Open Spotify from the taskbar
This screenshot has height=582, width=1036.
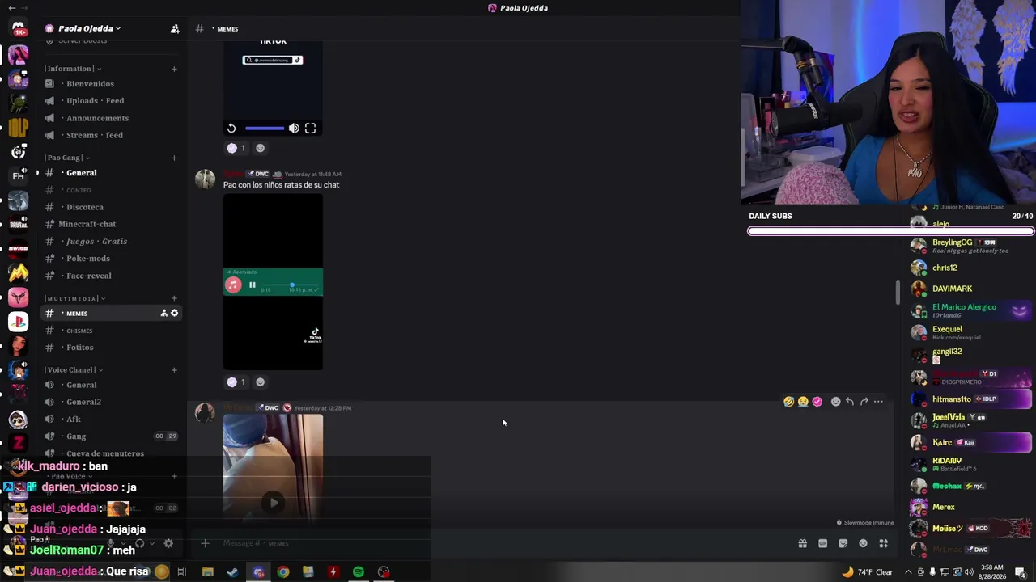pos(359,572)
